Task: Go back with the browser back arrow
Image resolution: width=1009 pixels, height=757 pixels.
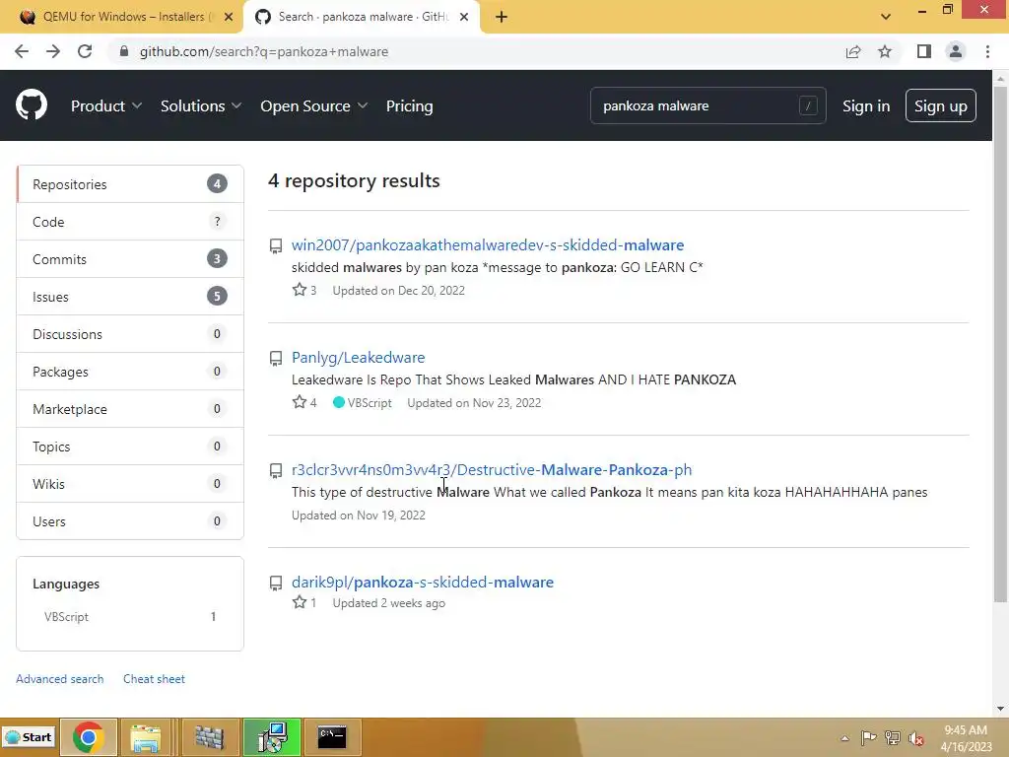Action: [22, 51]
